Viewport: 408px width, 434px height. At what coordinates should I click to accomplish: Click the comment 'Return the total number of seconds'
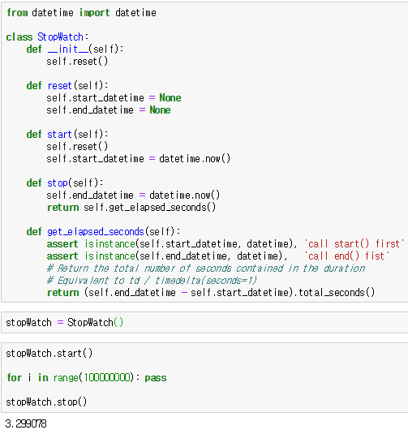[206, 269]
